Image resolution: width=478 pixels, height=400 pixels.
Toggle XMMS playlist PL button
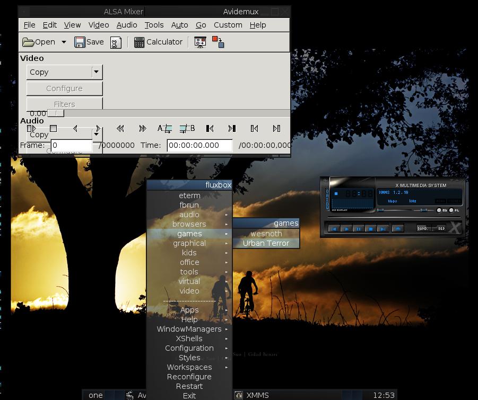(x=454, y=210)
